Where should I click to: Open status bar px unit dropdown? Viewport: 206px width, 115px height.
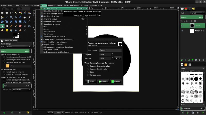click(50, 113)
